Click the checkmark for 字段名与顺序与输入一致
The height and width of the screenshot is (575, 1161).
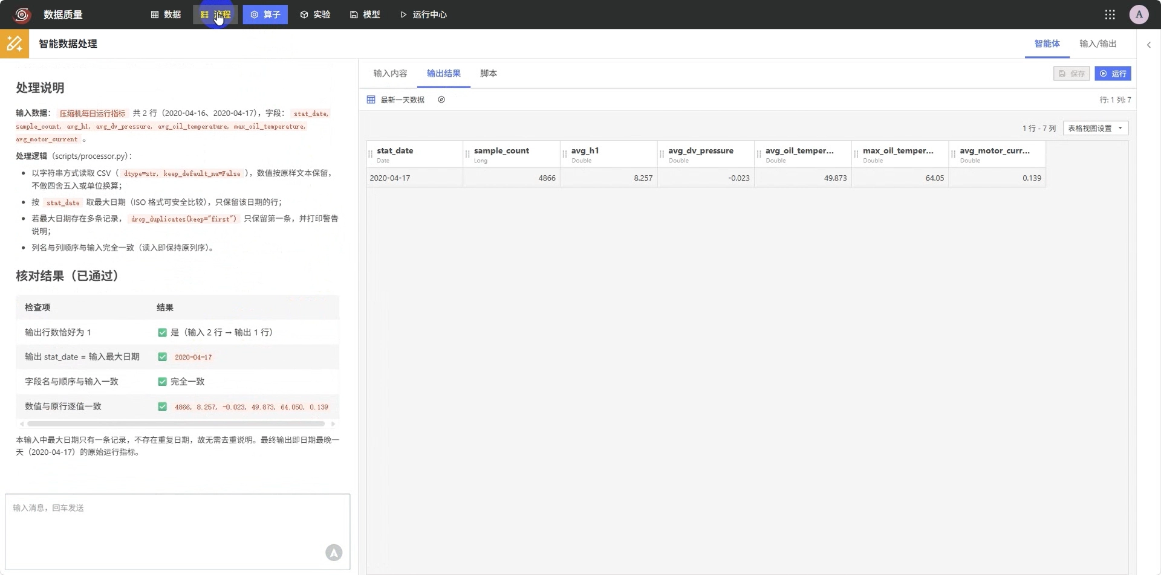[x=162, y=382]
